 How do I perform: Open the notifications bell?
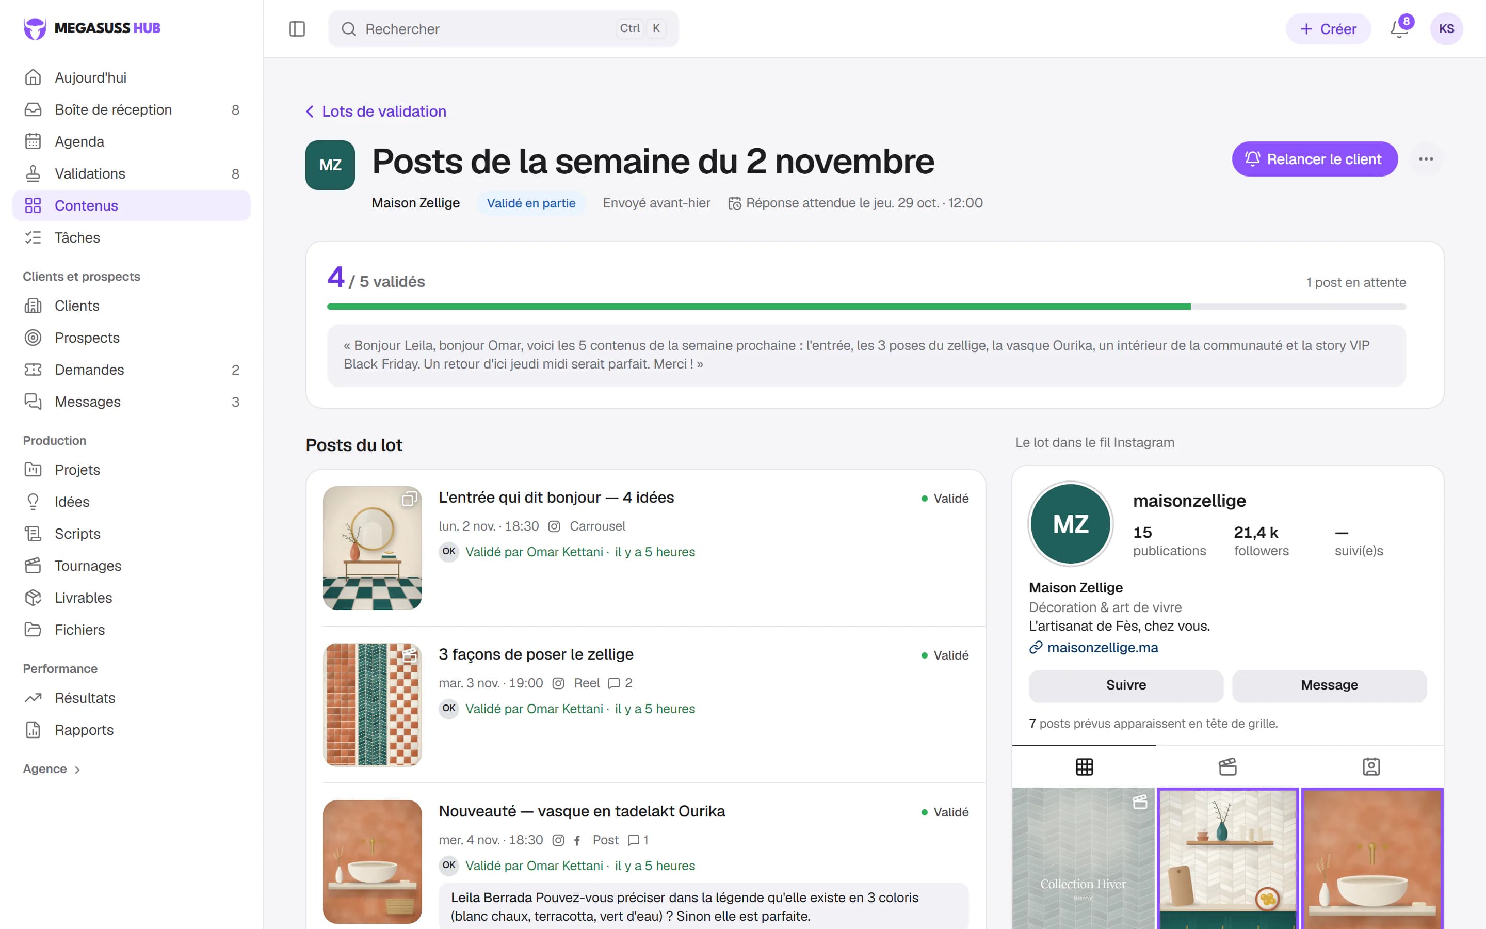(x=1399, y=29)
